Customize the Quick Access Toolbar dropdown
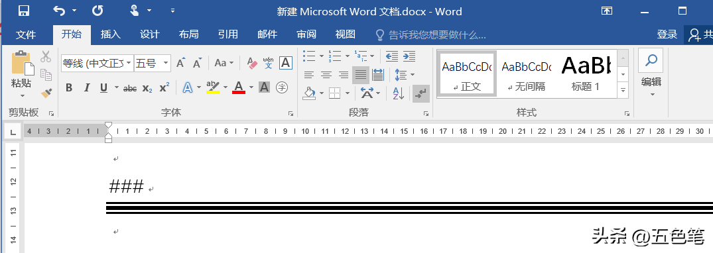Image resolution: width=713 pixels, height=253 pixels. pyautogui.click(x=172, y=11)
